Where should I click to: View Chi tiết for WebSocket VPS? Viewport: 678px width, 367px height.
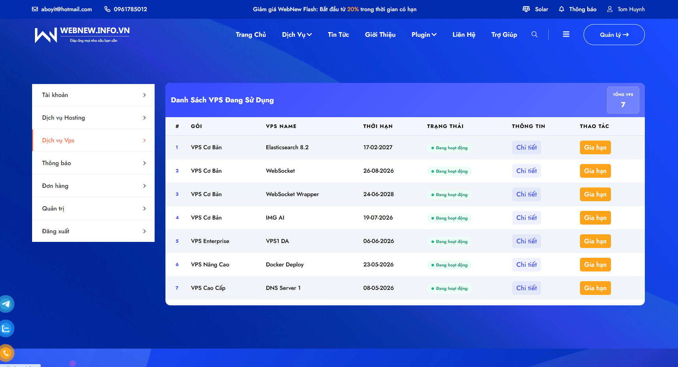coord(527,171)
